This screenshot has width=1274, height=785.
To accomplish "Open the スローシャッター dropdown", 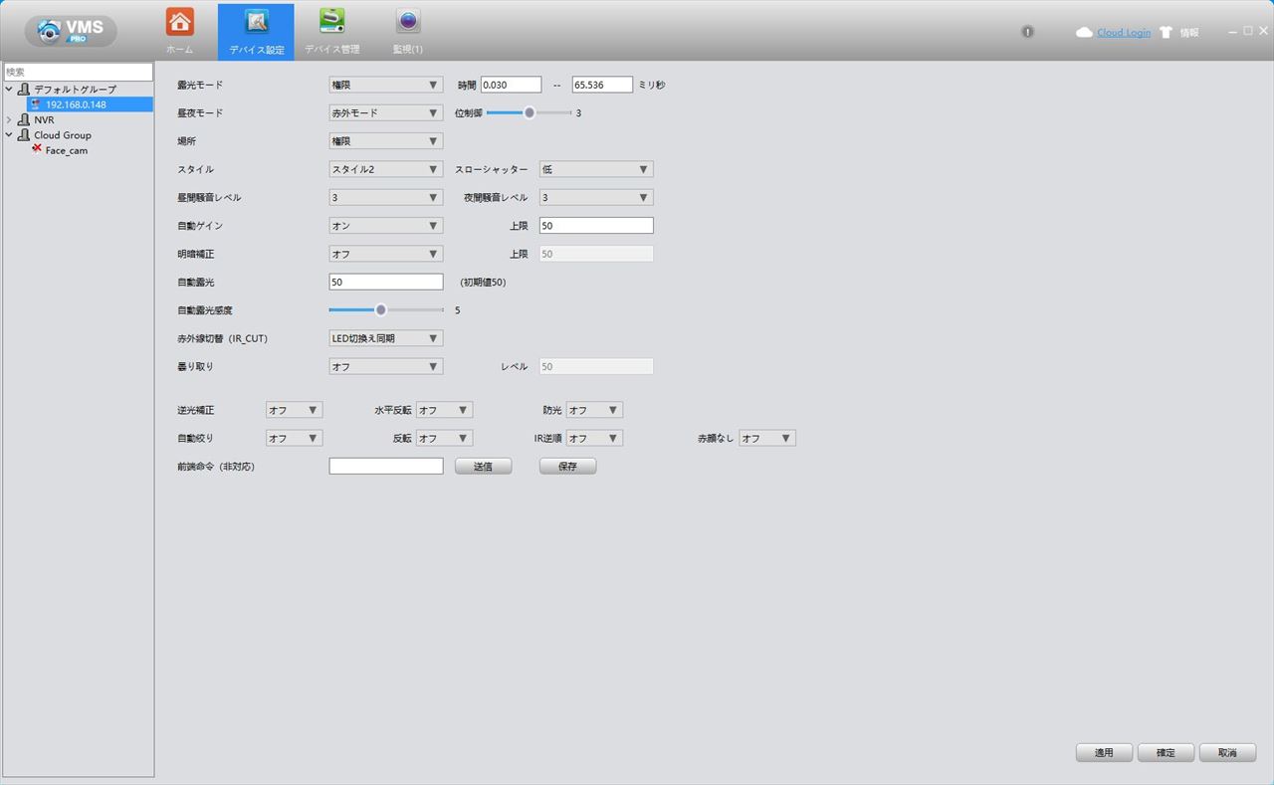I will pyautogui.click(x=596, y=169).
